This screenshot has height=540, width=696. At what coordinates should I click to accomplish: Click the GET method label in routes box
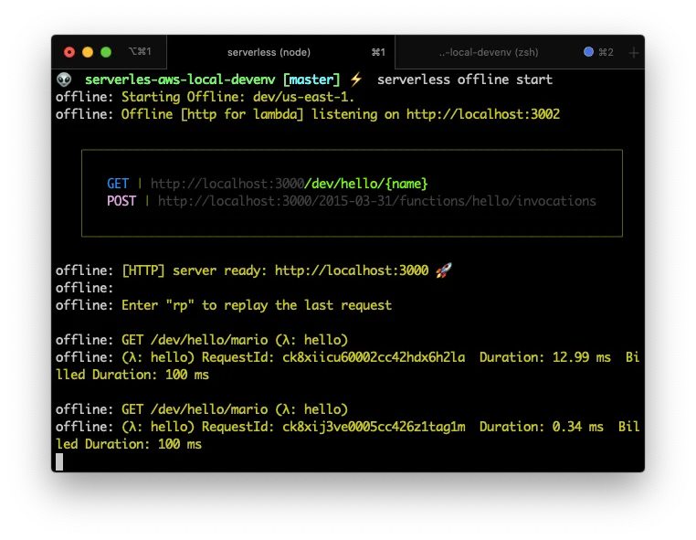118,184
